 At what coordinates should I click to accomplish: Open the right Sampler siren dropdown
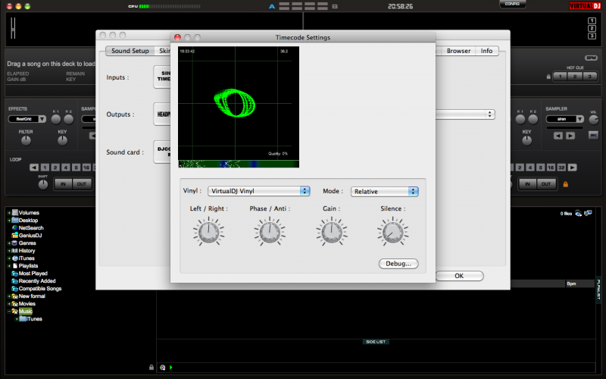tap(564, 119)
